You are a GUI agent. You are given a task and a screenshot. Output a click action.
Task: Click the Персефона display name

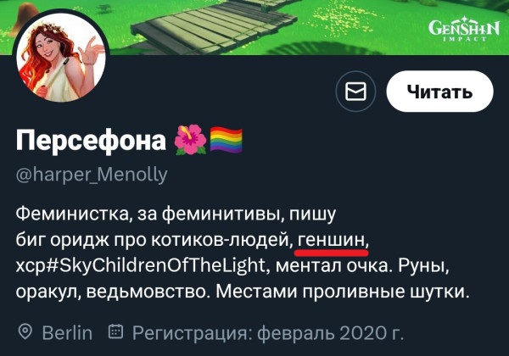click(91, 141)
